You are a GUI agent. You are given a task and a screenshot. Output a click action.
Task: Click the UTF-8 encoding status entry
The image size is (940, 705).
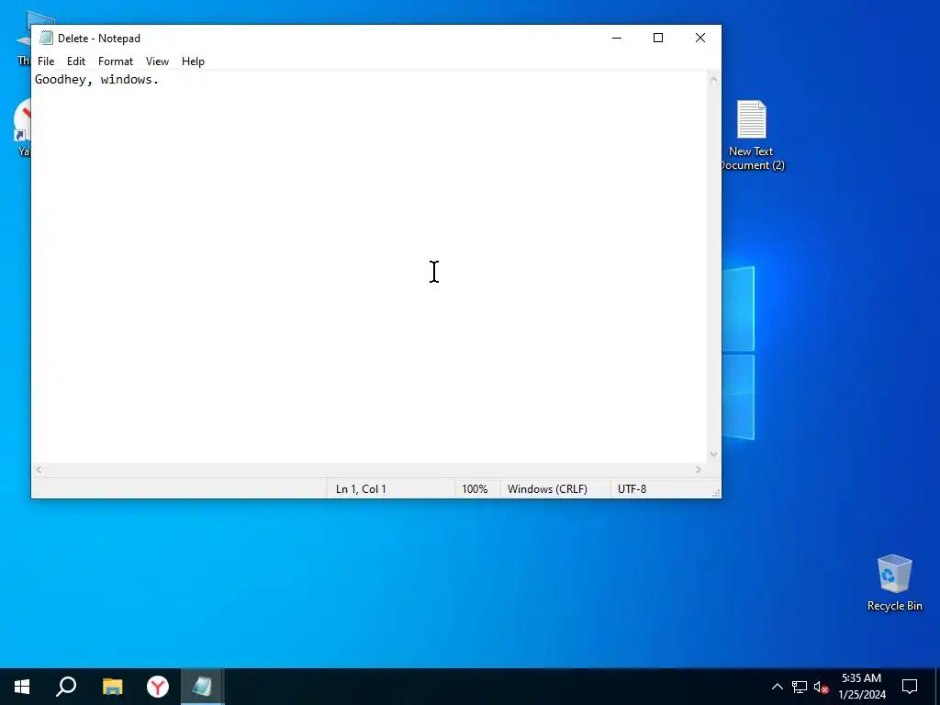pyautogui.click(x=632, y=489)
